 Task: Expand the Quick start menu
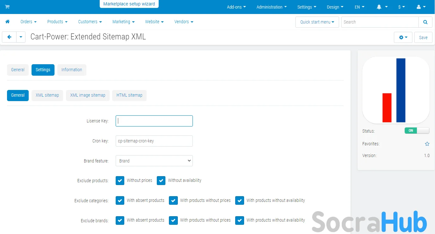coord(317,22)
